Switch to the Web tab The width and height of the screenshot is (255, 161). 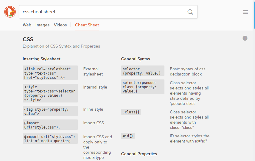27,25
